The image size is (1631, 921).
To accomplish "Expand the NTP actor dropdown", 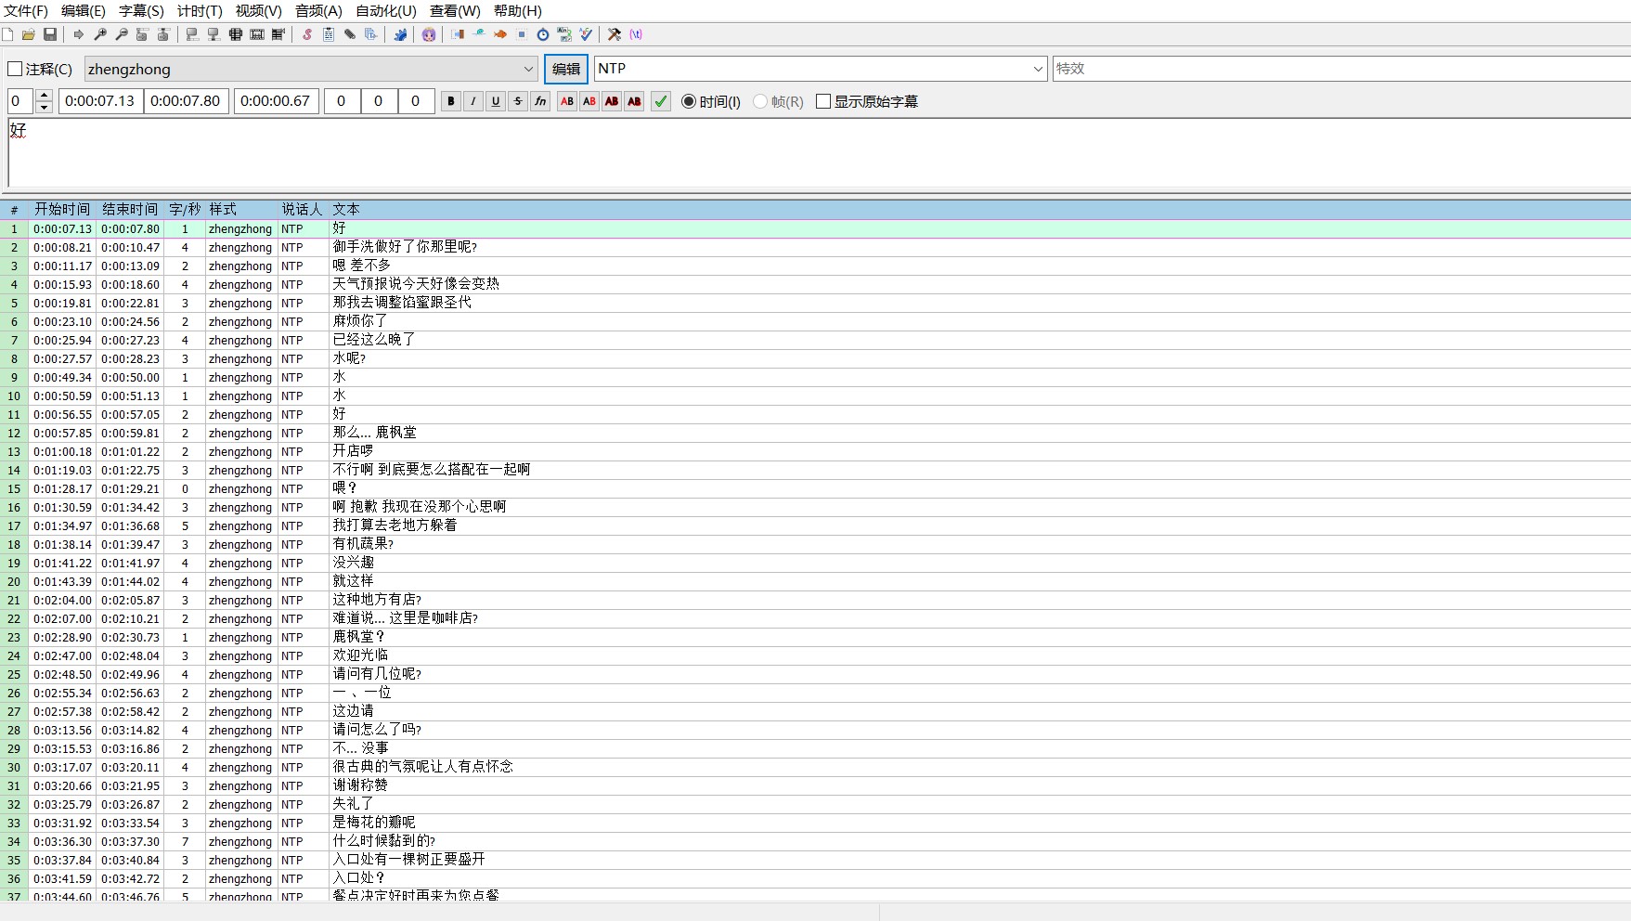I will [1038, 69].
